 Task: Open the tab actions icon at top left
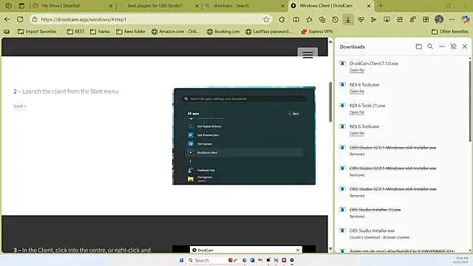click(8, 6)
